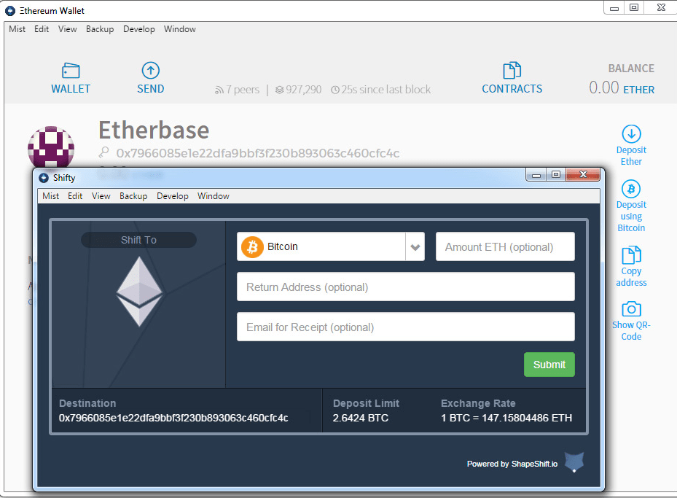Open Mist menu in Ethereum Wallet window
Image resolution: width=677 pixels, height=498 pixels.
tap(17, 29)
